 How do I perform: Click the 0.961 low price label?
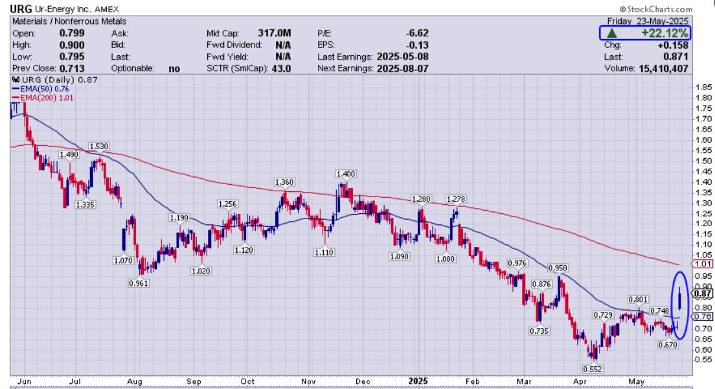coord(138,283)
